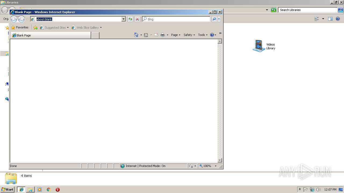Click the Home icon
This screenshot has width=344, height=193.
tap(136, 35)
